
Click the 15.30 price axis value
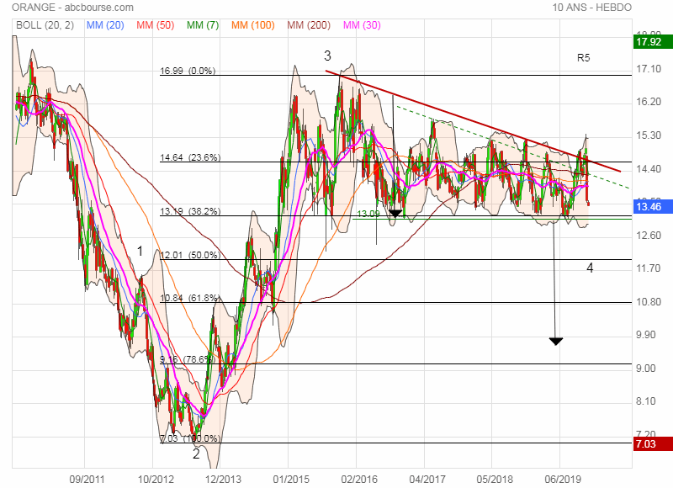pos(649,135)
